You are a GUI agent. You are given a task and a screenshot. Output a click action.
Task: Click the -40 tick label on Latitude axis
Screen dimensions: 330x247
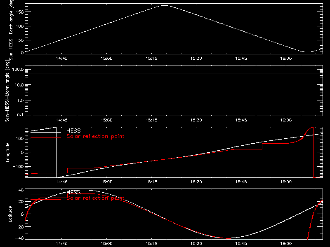(19, 238)
